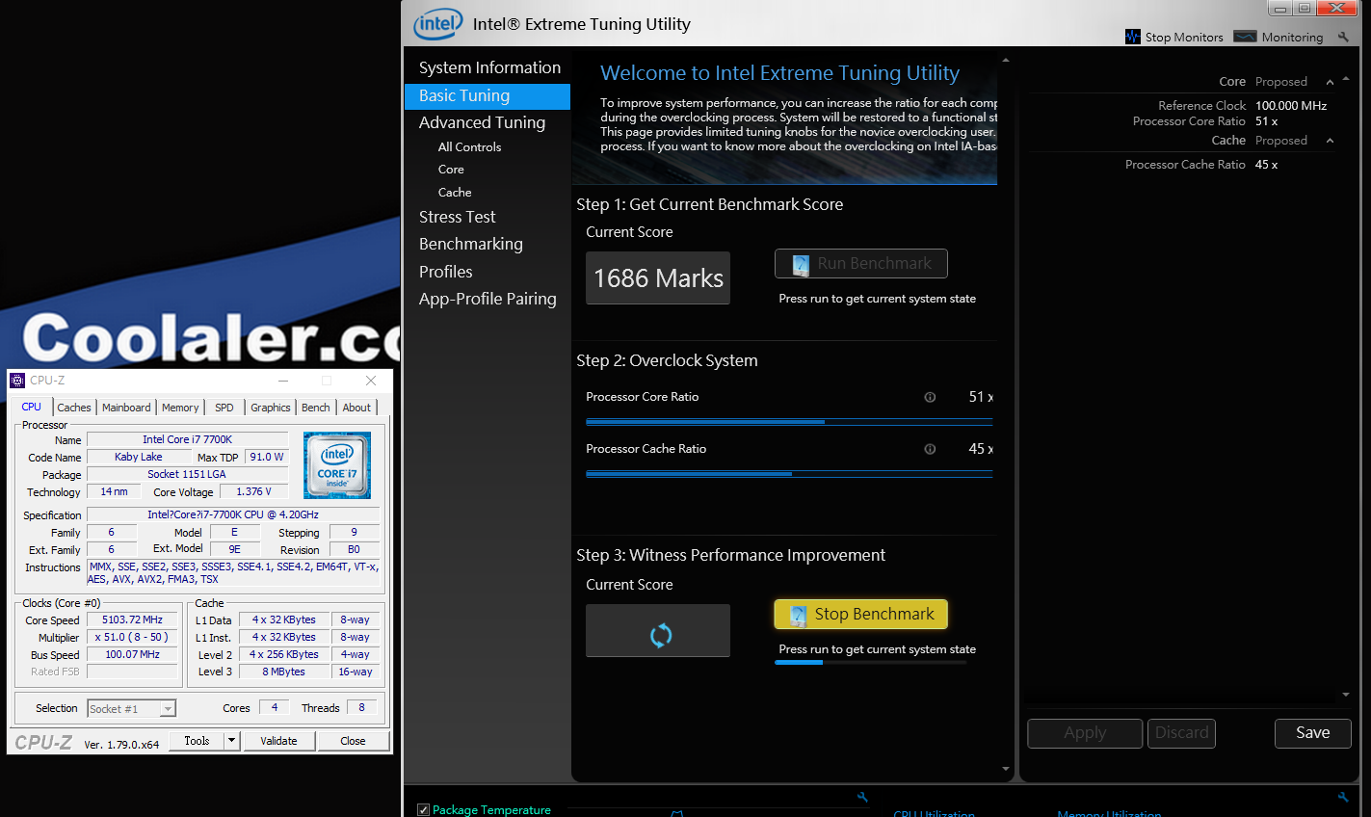This screenshot has width=1371, height=817.
Task: Click the Validate button in CPU-Z
Action: pos(278,741)
